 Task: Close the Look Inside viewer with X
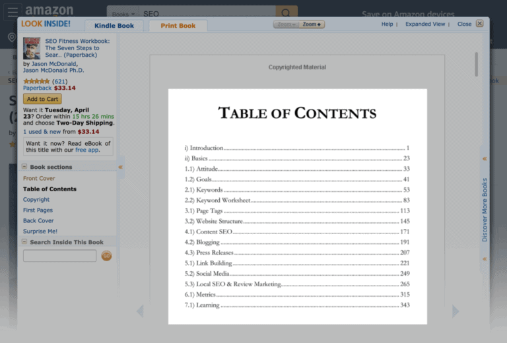[479, 24]
